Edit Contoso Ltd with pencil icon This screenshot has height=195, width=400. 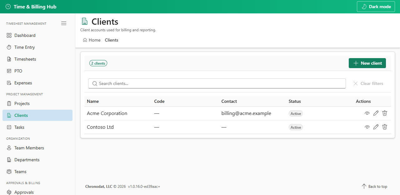coord(376,127)
